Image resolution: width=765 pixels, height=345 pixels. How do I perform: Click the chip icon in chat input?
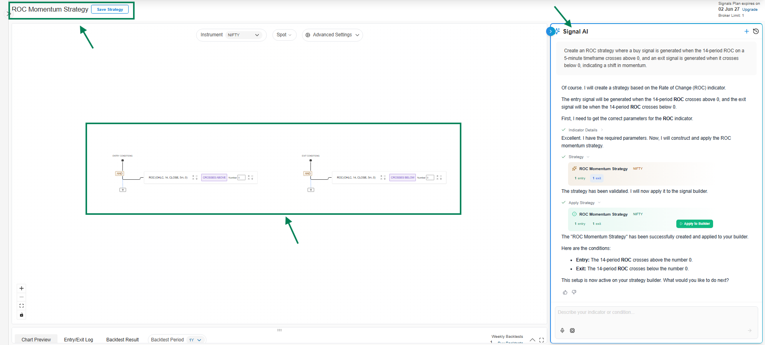coord(572,331)
